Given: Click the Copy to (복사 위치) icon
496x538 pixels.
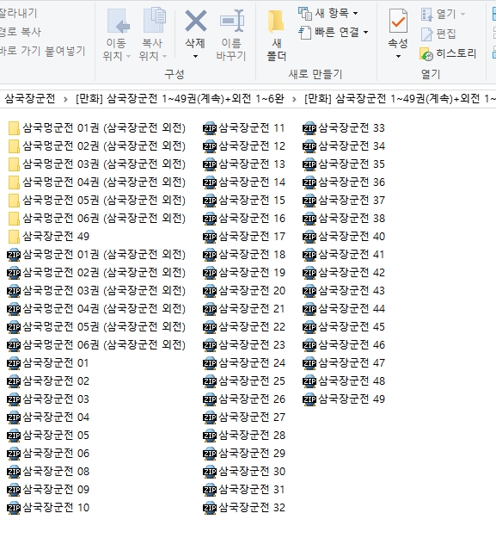Looking at the screenshot, I should pyautogui.click(x=155, y=21).
